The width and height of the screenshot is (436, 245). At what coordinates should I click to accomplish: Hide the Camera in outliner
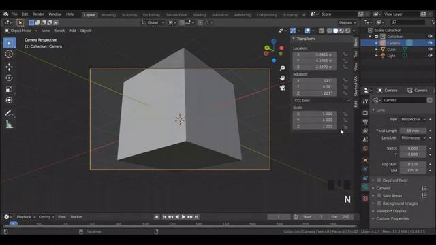pos(430,43)
